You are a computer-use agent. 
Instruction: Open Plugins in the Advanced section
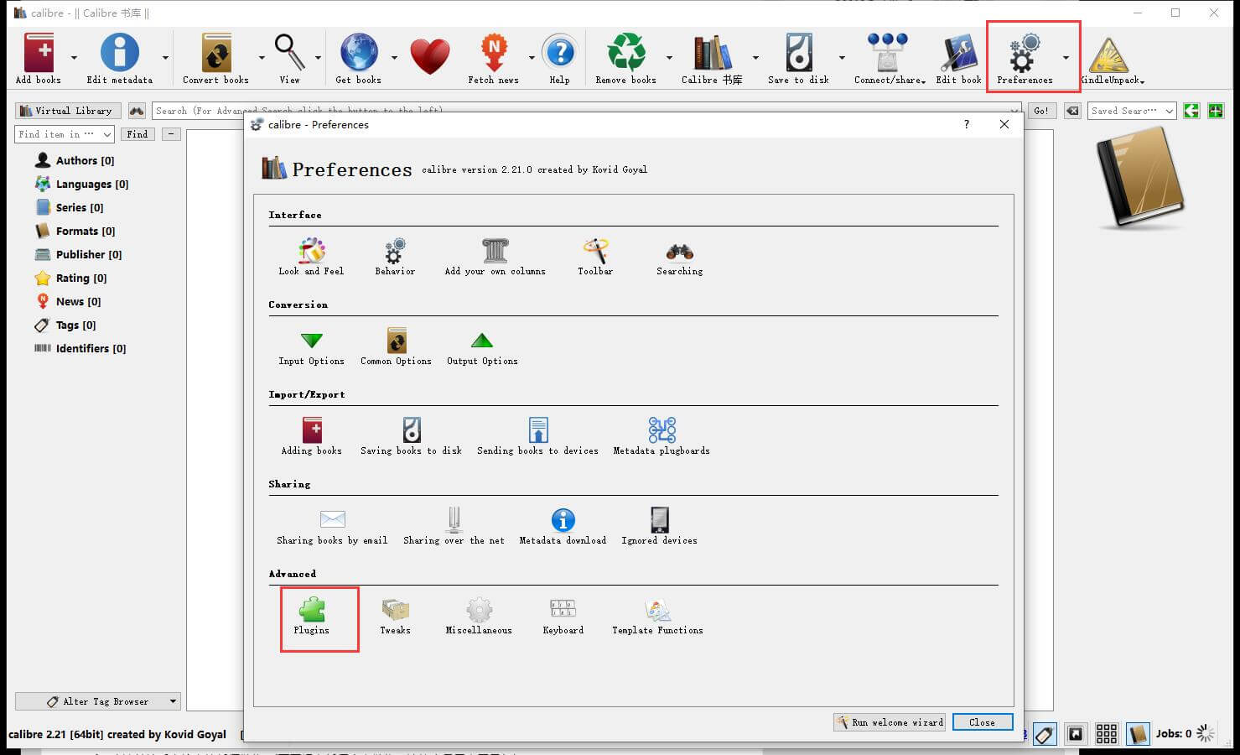click(311, 616)
